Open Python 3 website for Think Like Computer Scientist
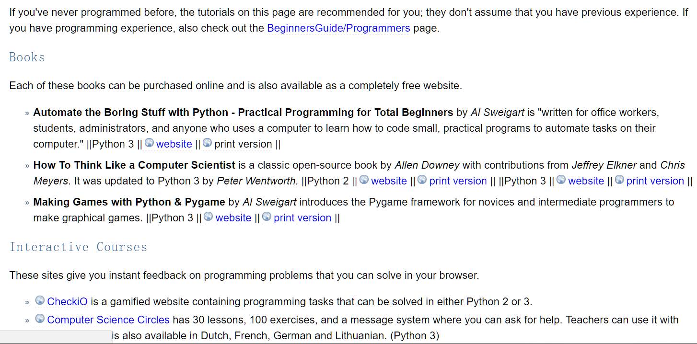This screenshot has width=697, height=344. coord(586,181)
